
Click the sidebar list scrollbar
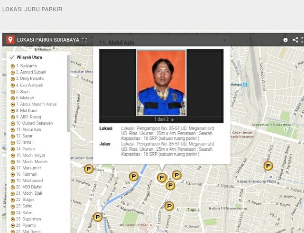point(69,94)
